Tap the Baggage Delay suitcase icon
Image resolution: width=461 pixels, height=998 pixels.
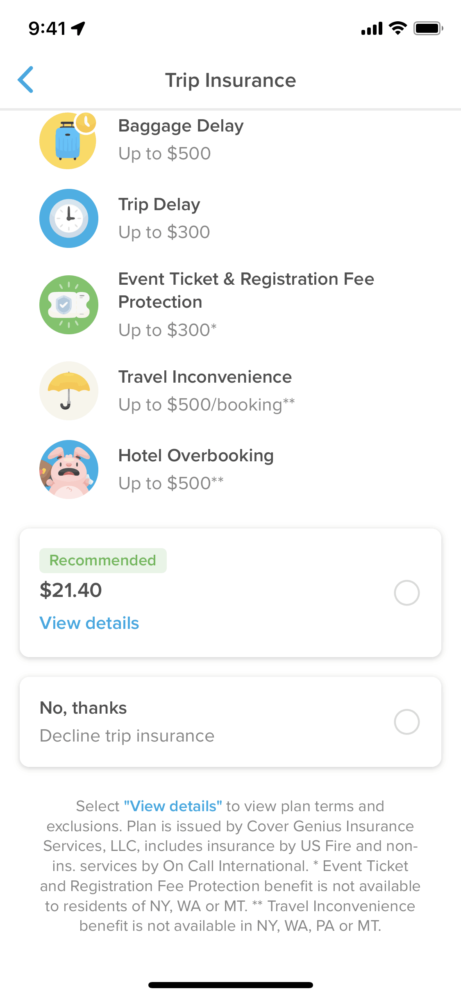click(68, 141)
